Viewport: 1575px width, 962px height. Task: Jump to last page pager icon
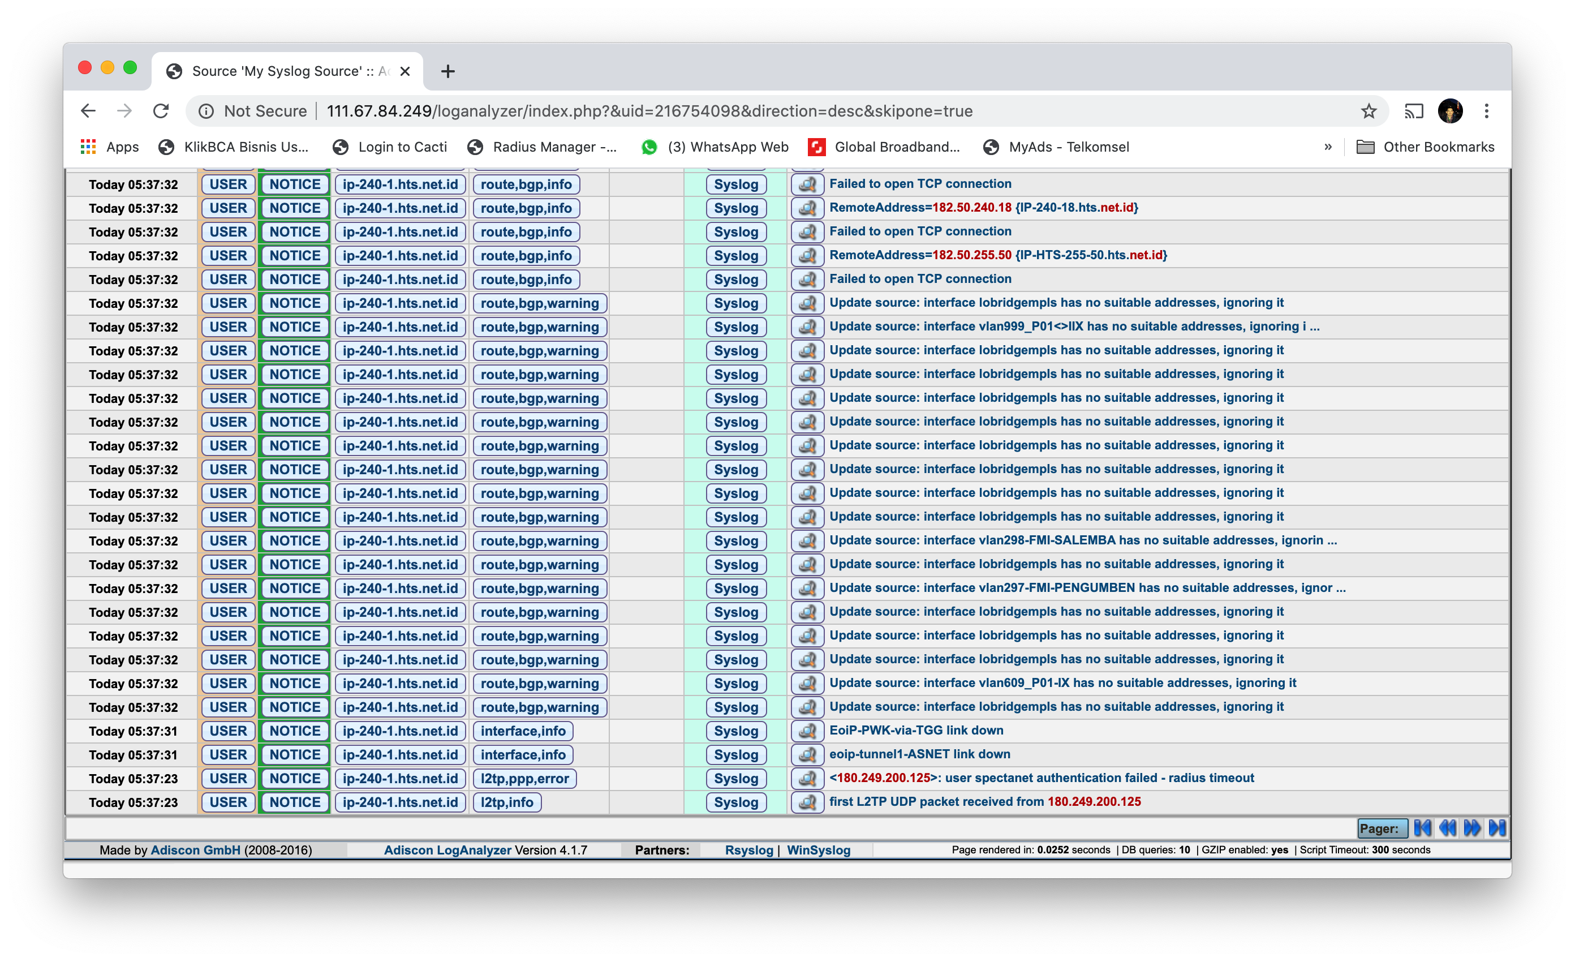[x=1497, y=828]
